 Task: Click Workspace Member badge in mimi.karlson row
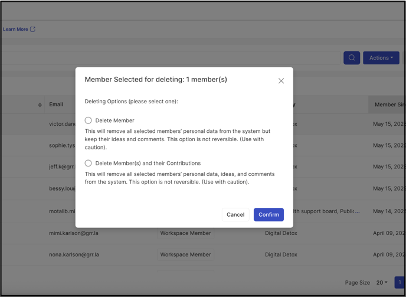click(x=185, y=233)
